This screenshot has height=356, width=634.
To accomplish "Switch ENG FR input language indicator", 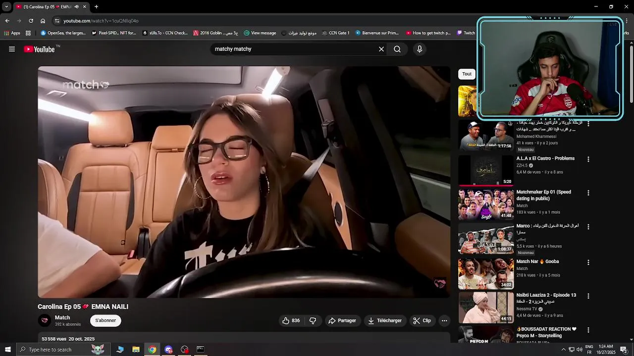I will click(x=589, y=350).
